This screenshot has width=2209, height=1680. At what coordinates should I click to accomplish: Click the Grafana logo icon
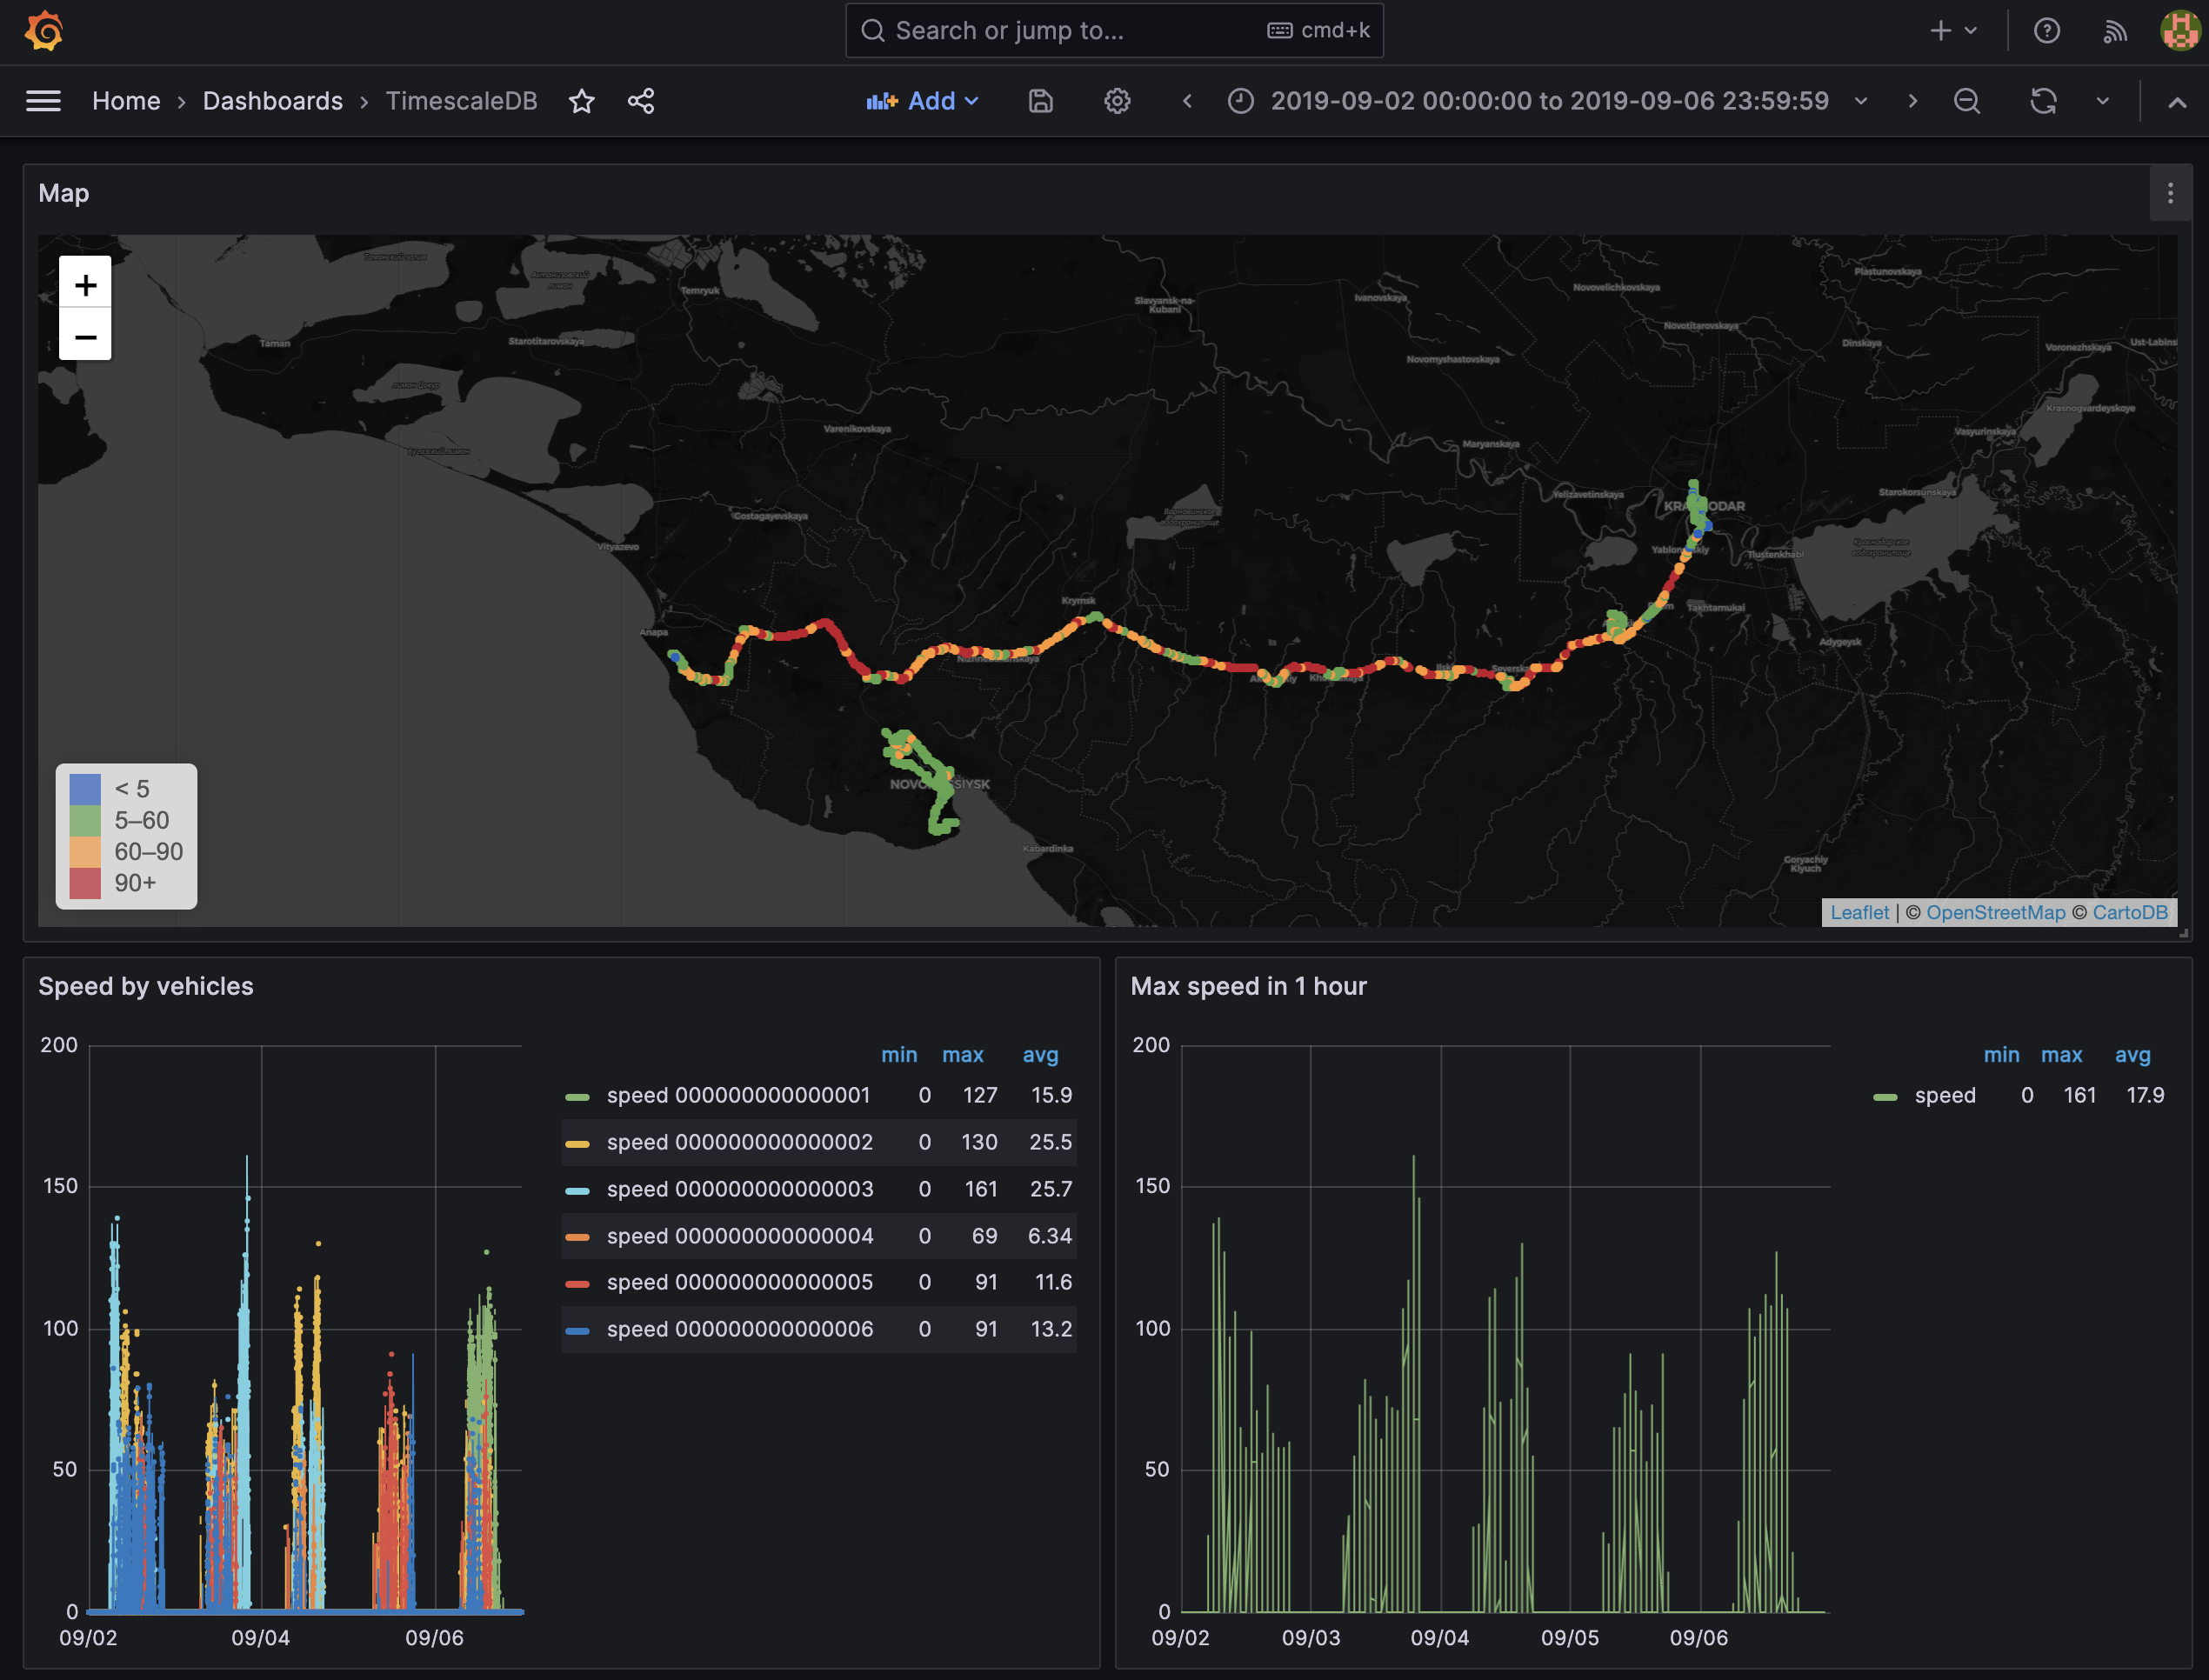[44, 30]
